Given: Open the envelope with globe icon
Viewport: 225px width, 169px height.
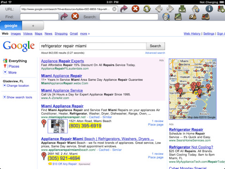Looking at the screenshot, I should (x=195, y=9).
